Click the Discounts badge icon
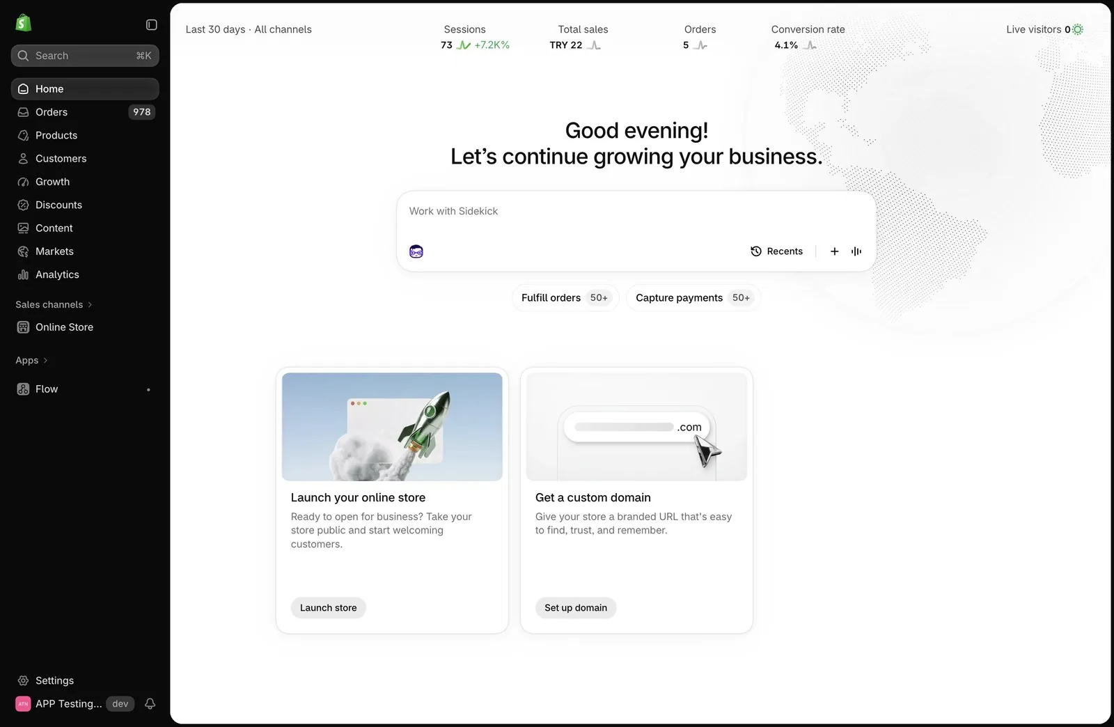This screenshot has width=1114, height=727. point(23,205)
